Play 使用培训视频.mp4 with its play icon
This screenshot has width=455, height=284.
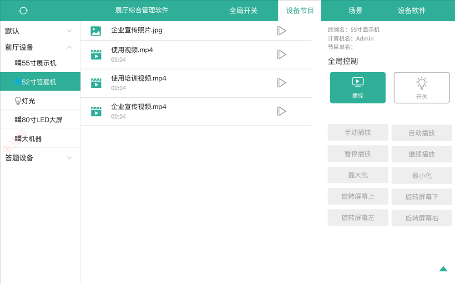[x=282, y=83]
